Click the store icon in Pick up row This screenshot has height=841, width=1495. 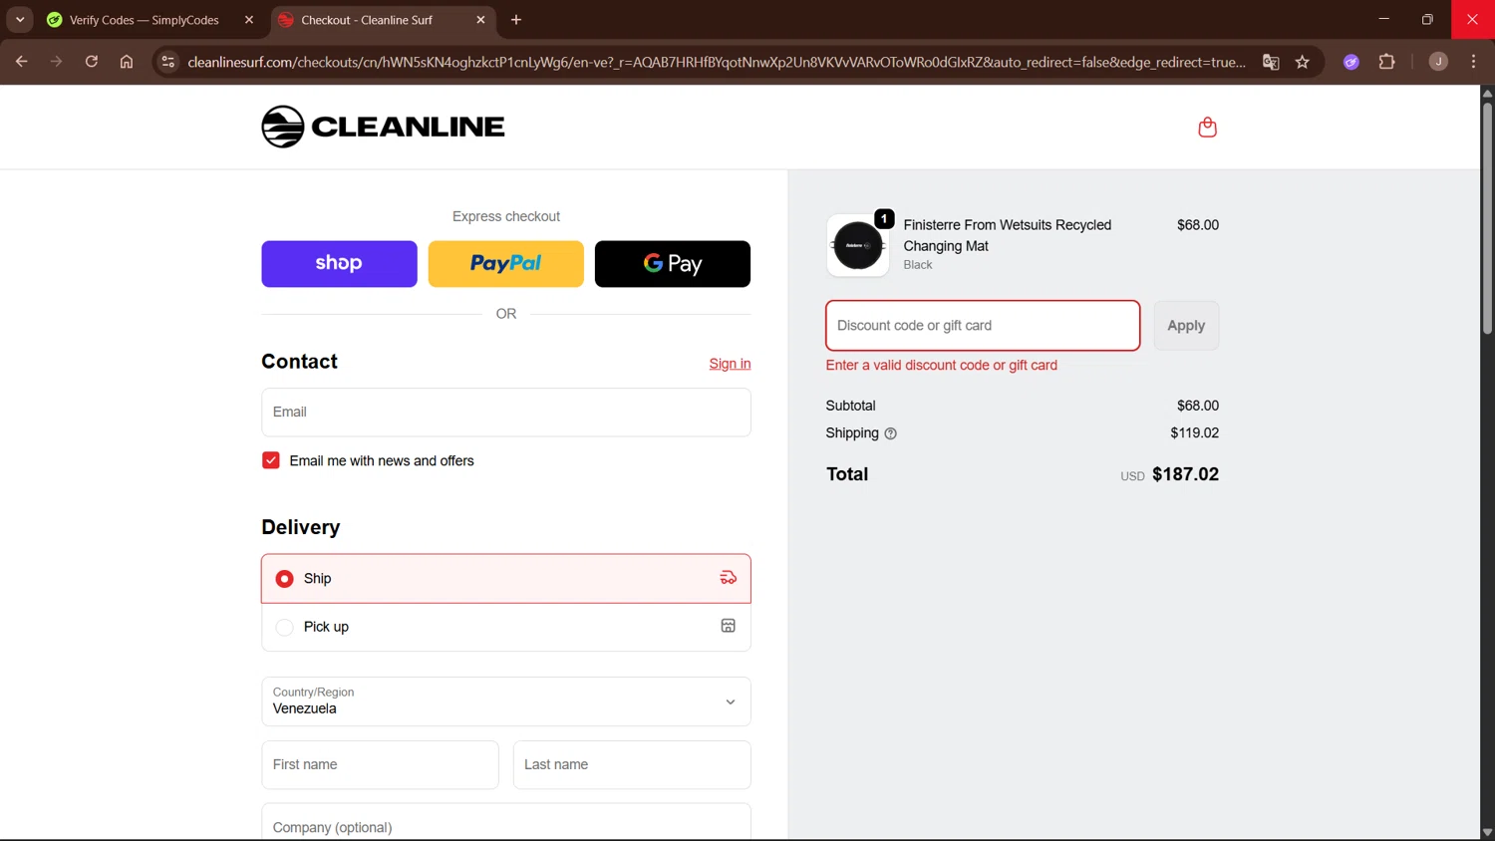(x=729, y=626)
